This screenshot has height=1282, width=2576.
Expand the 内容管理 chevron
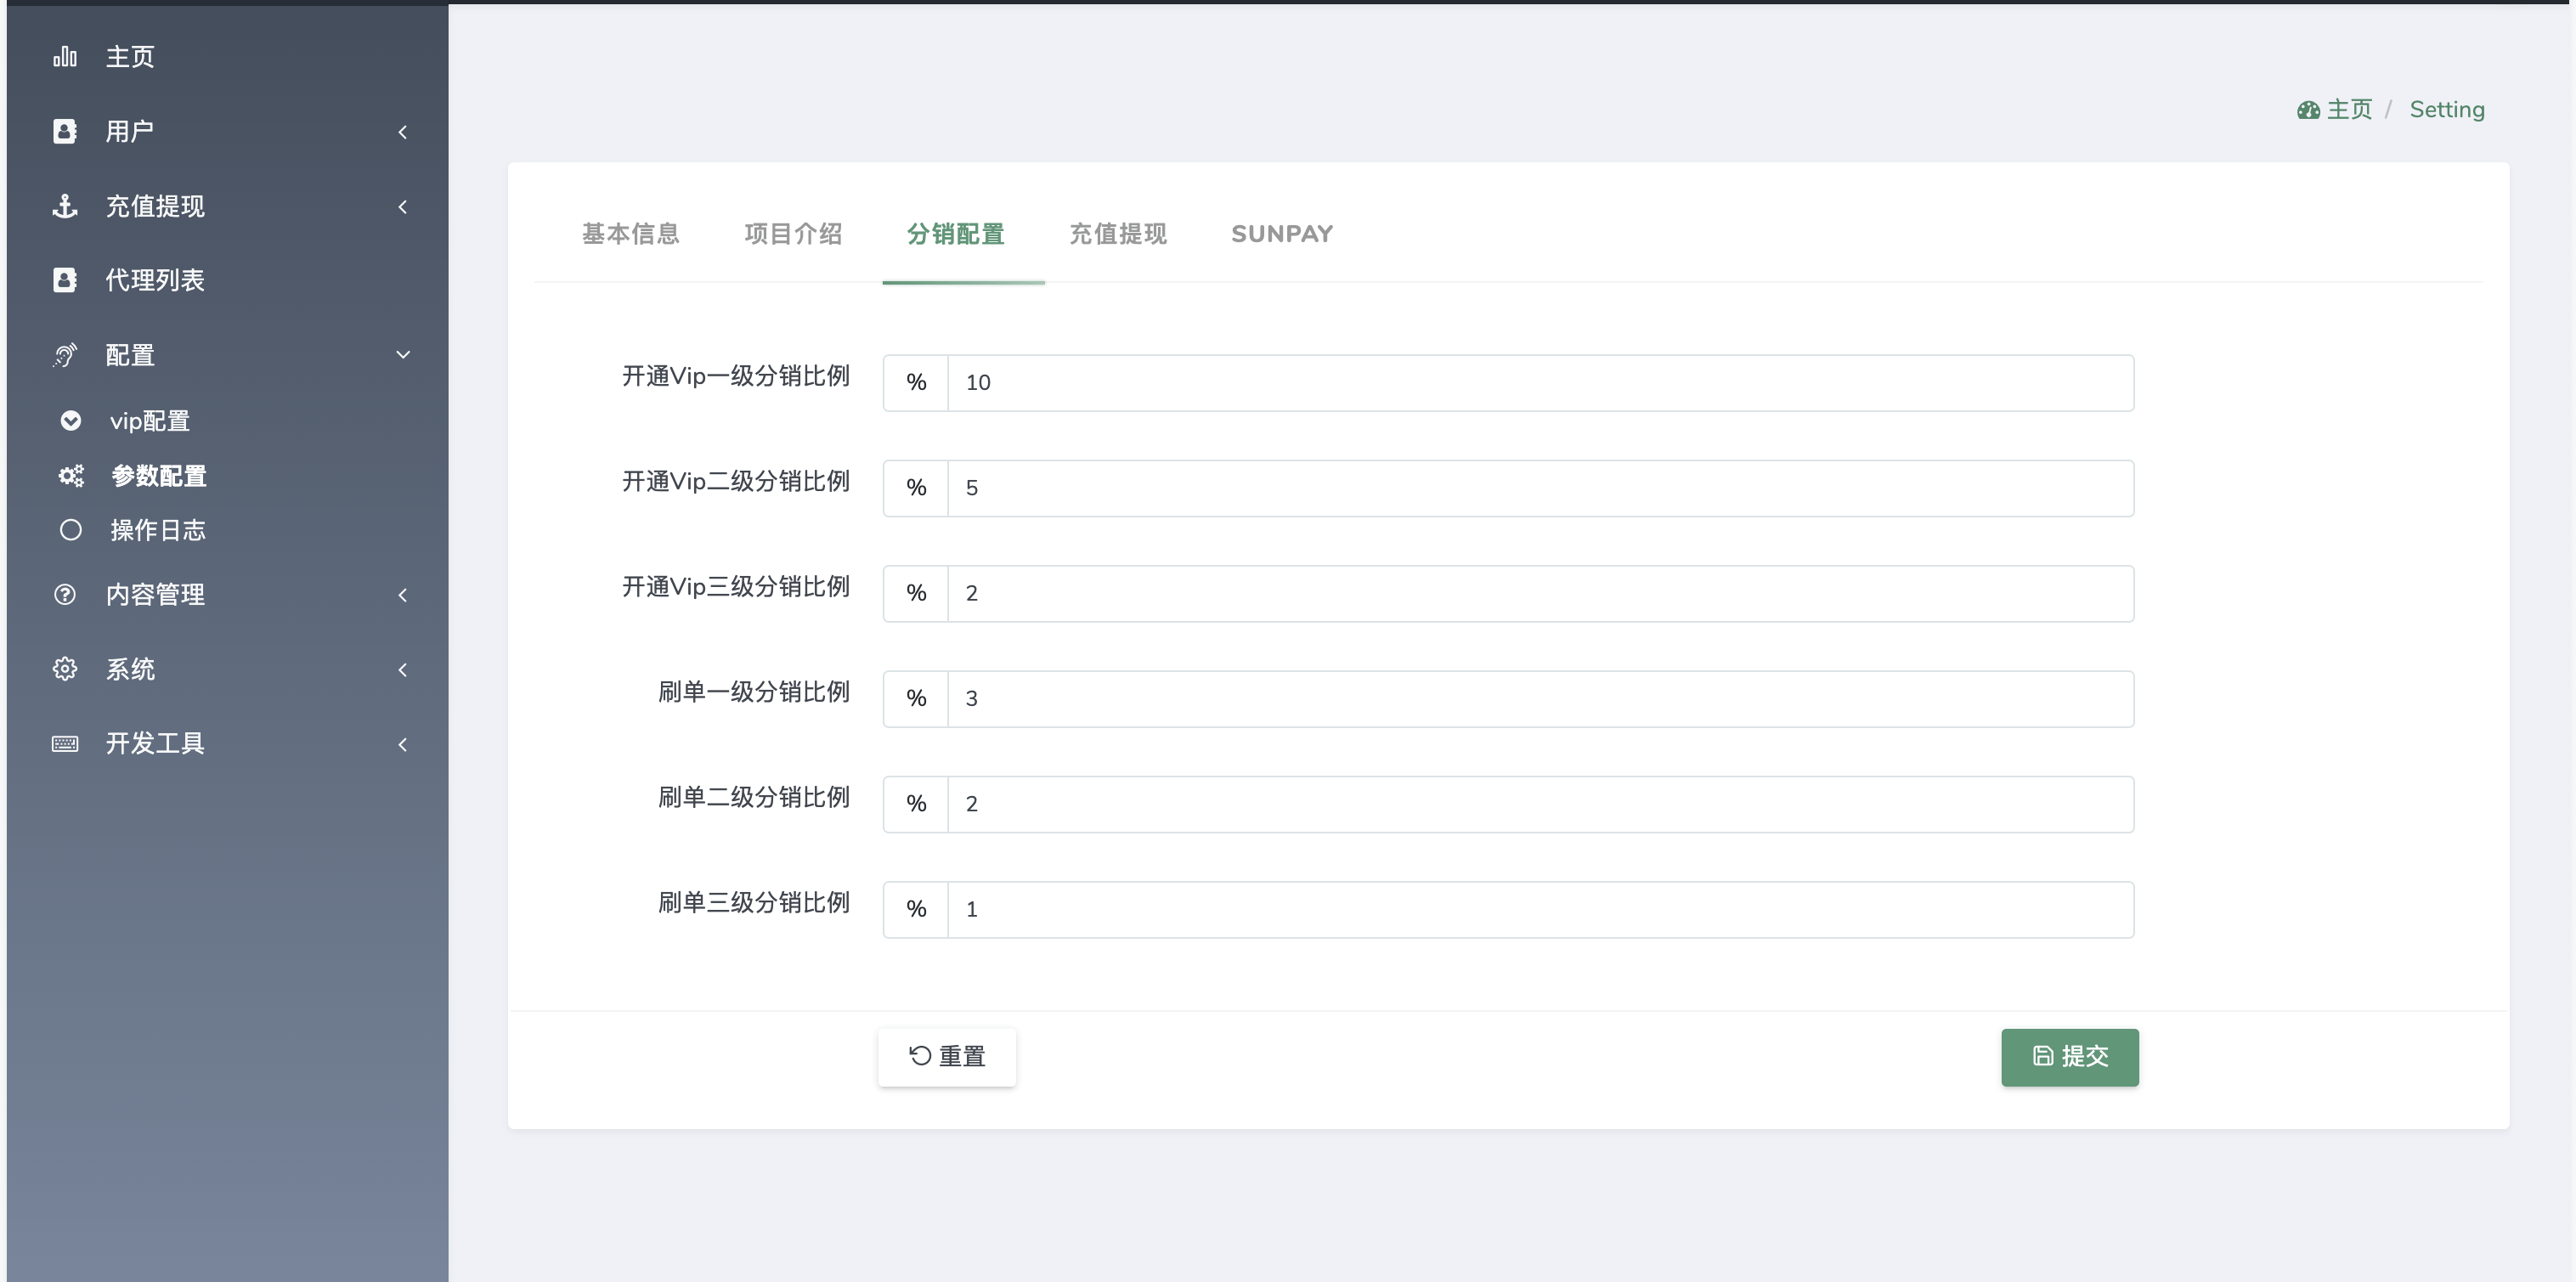point(403,595)
